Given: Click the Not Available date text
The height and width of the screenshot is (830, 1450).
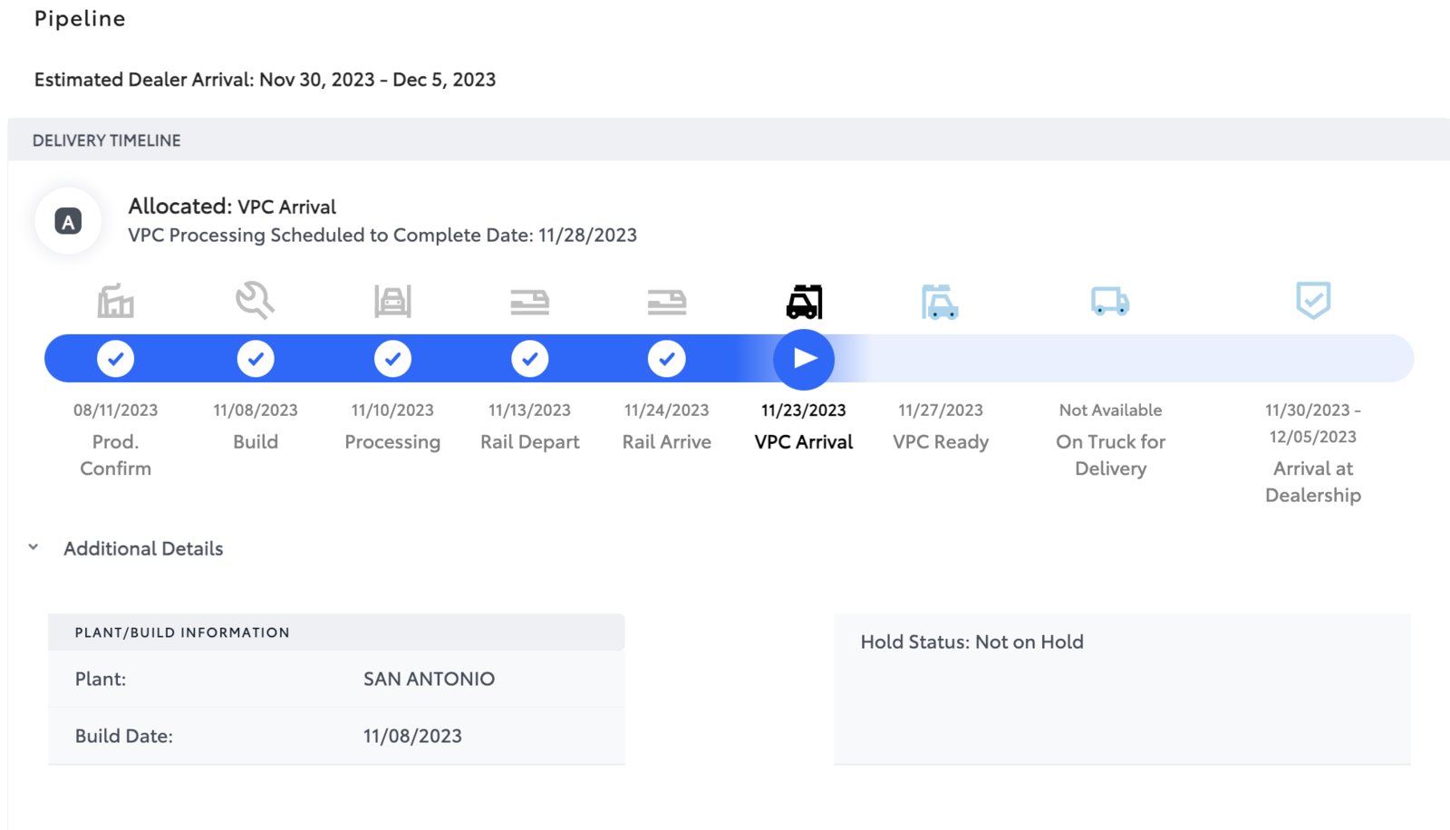Looking at the screenshot, I should (1110, 410).
